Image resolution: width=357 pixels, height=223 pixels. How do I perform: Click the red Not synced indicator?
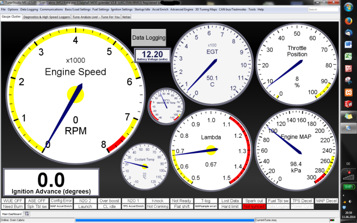[x=253, y=206]
